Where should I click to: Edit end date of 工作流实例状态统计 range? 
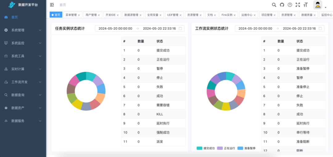click(x=299, y=28)
